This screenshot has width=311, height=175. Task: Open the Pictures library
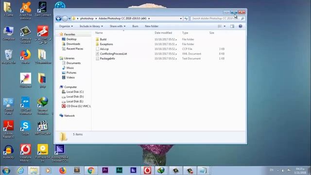71,72
